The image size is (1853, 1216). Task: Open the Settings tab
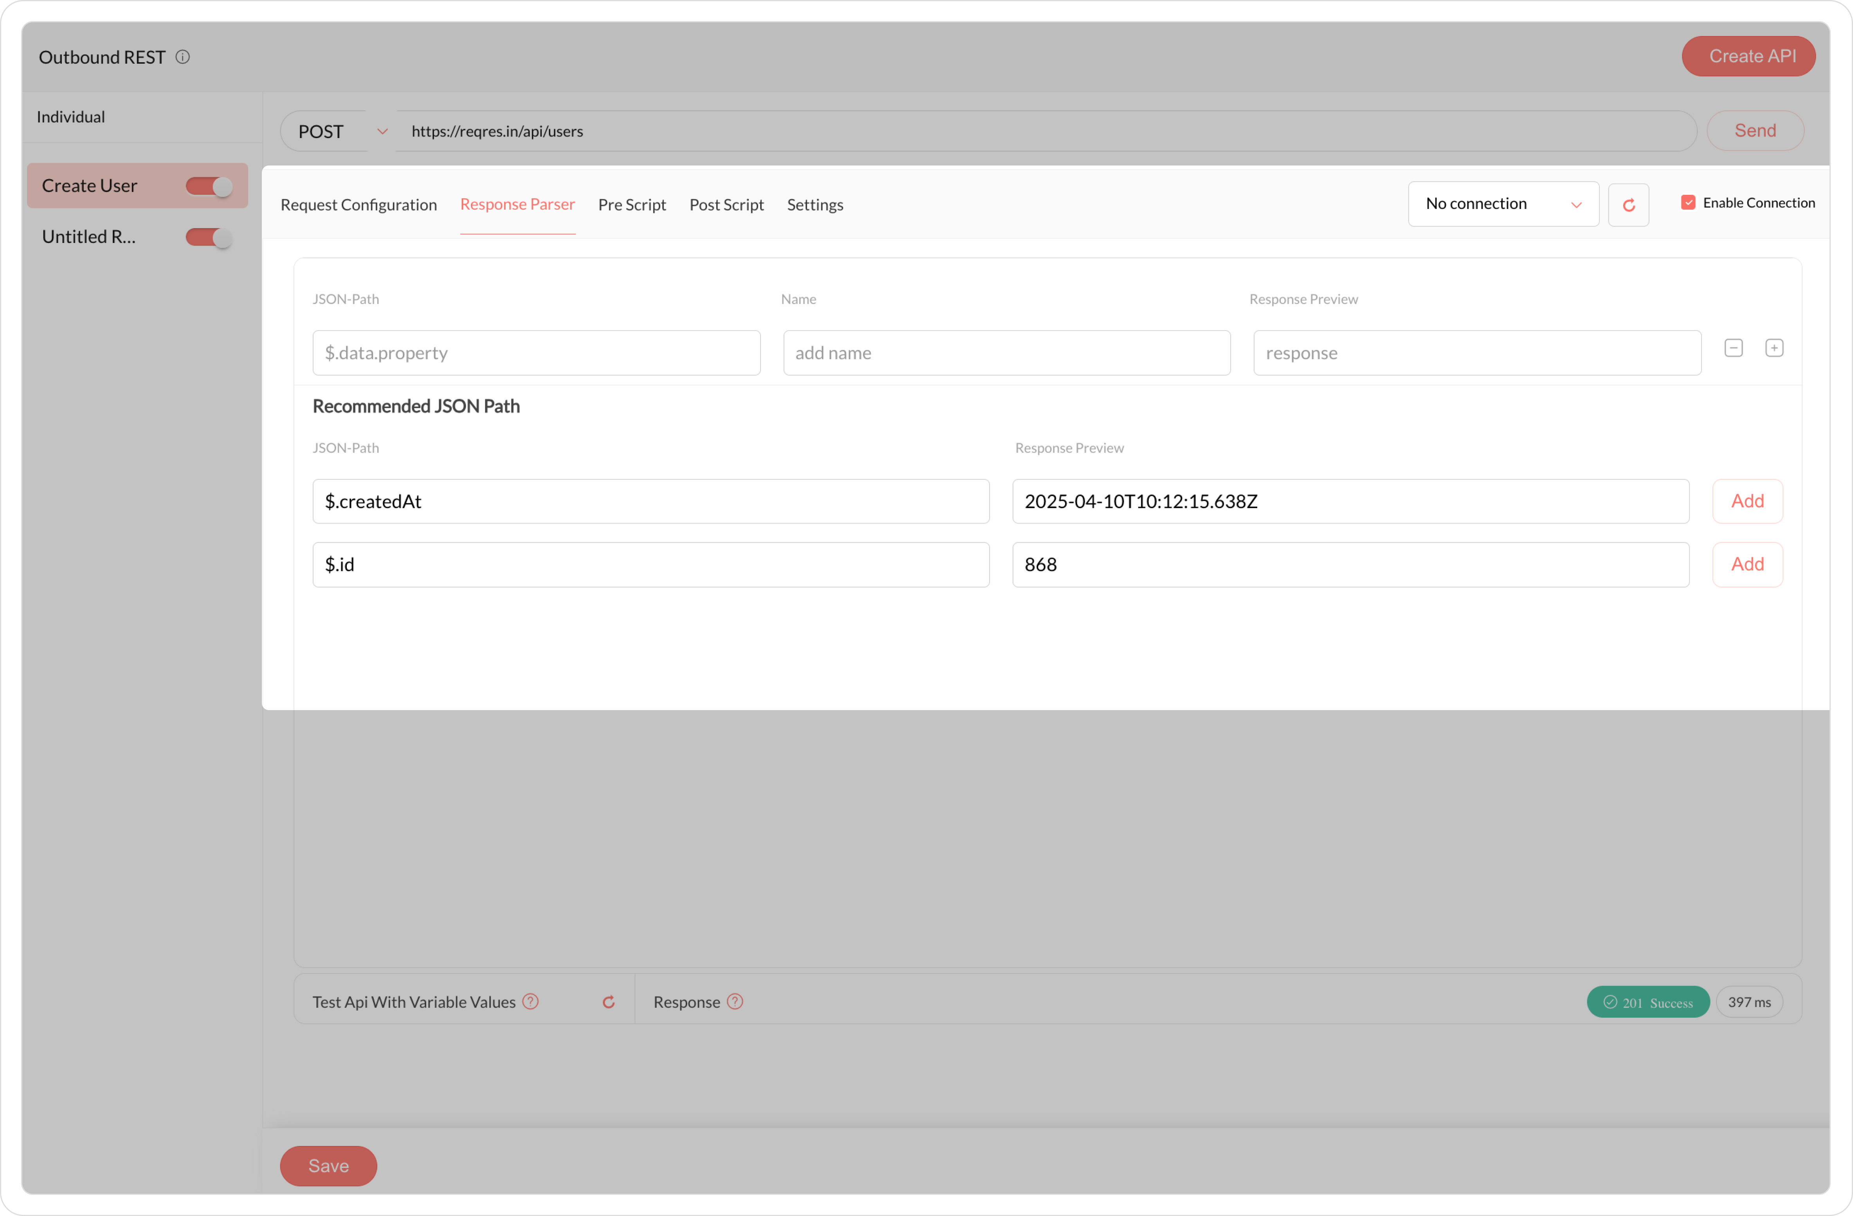pos(815,205)
